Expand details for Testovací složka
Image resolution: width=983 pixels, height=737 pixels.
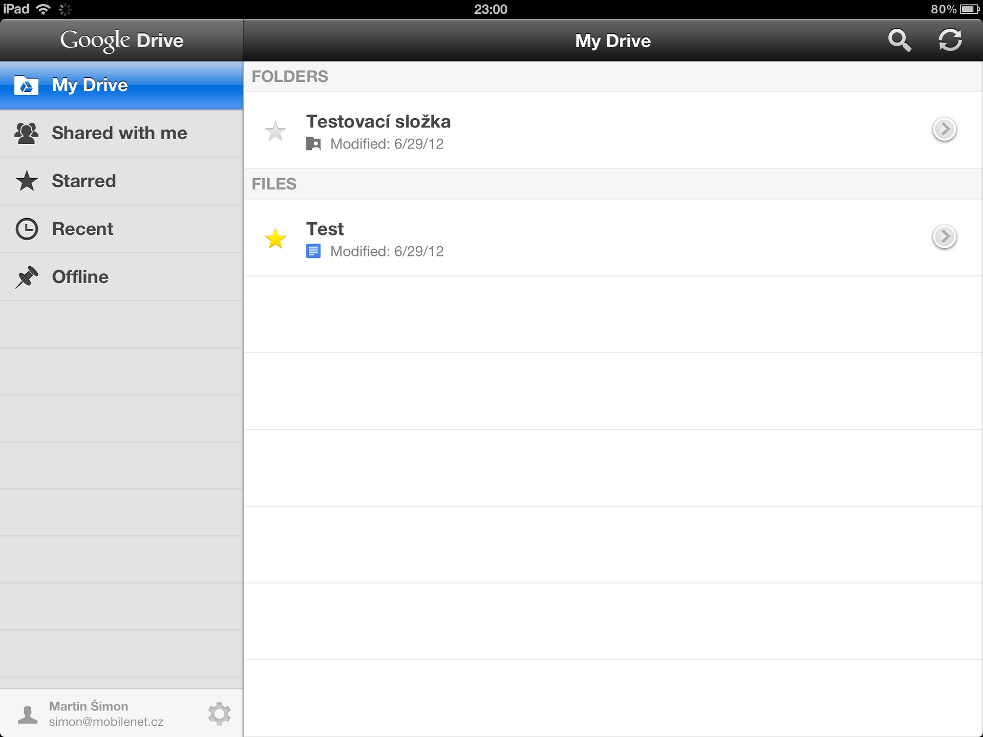click(x=945, y=130)
